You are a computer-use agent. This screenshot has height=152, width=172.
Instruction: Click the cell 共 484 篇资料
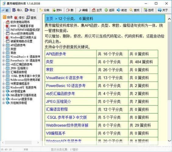pyautogui.click(x=143, y=62)
